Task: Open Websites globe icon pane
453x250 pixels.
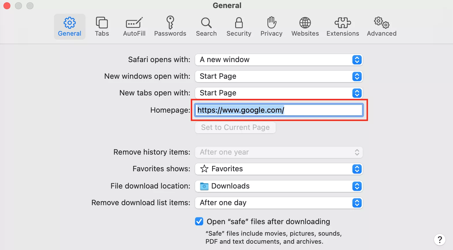Action: (x=305, y=27)
